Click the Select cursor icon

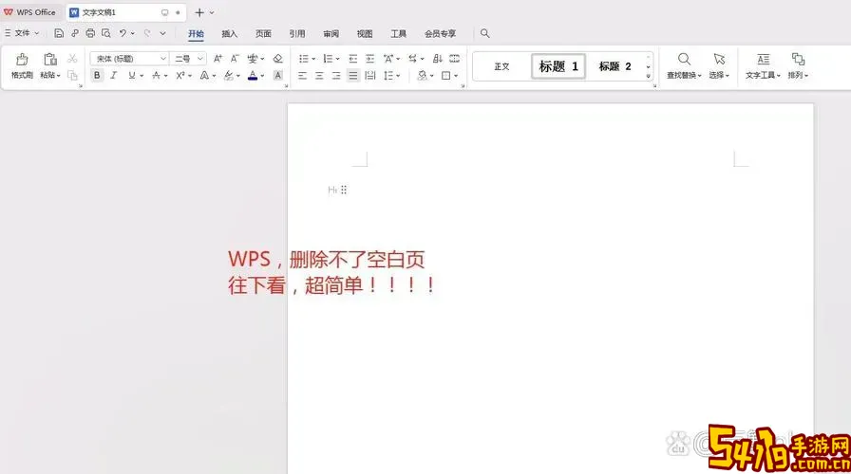[719, 59]
